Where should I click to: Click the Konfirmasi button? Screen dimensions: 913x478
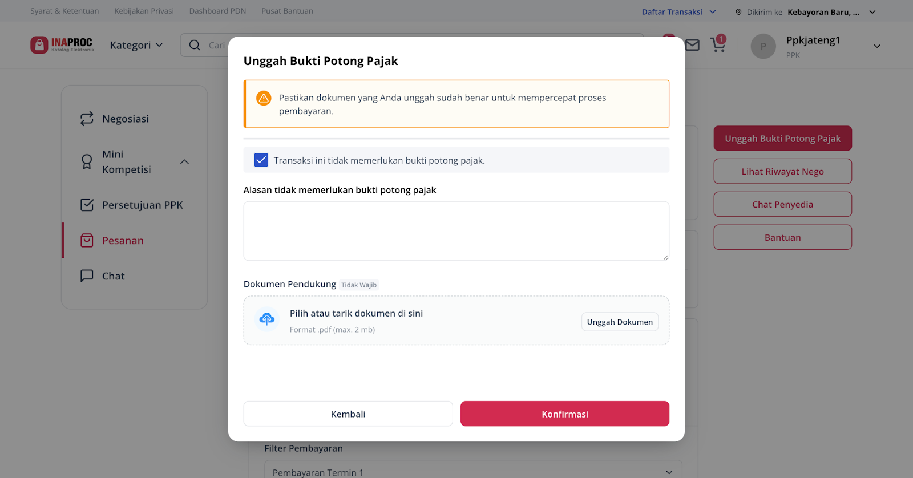(x=565, y=414)
